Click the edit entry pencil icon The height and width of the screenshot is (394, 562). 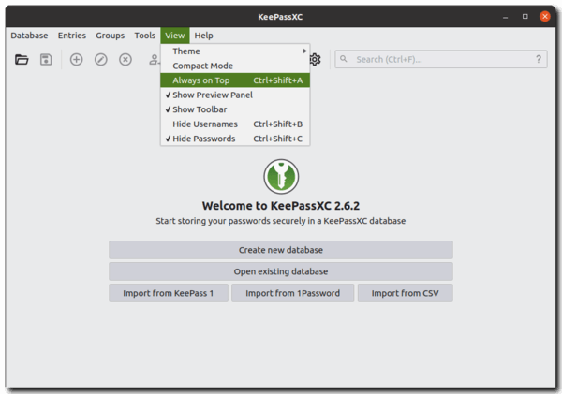point(101,59)
